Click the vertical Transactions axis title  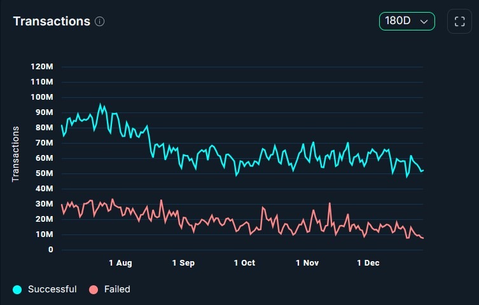(16, 154)
